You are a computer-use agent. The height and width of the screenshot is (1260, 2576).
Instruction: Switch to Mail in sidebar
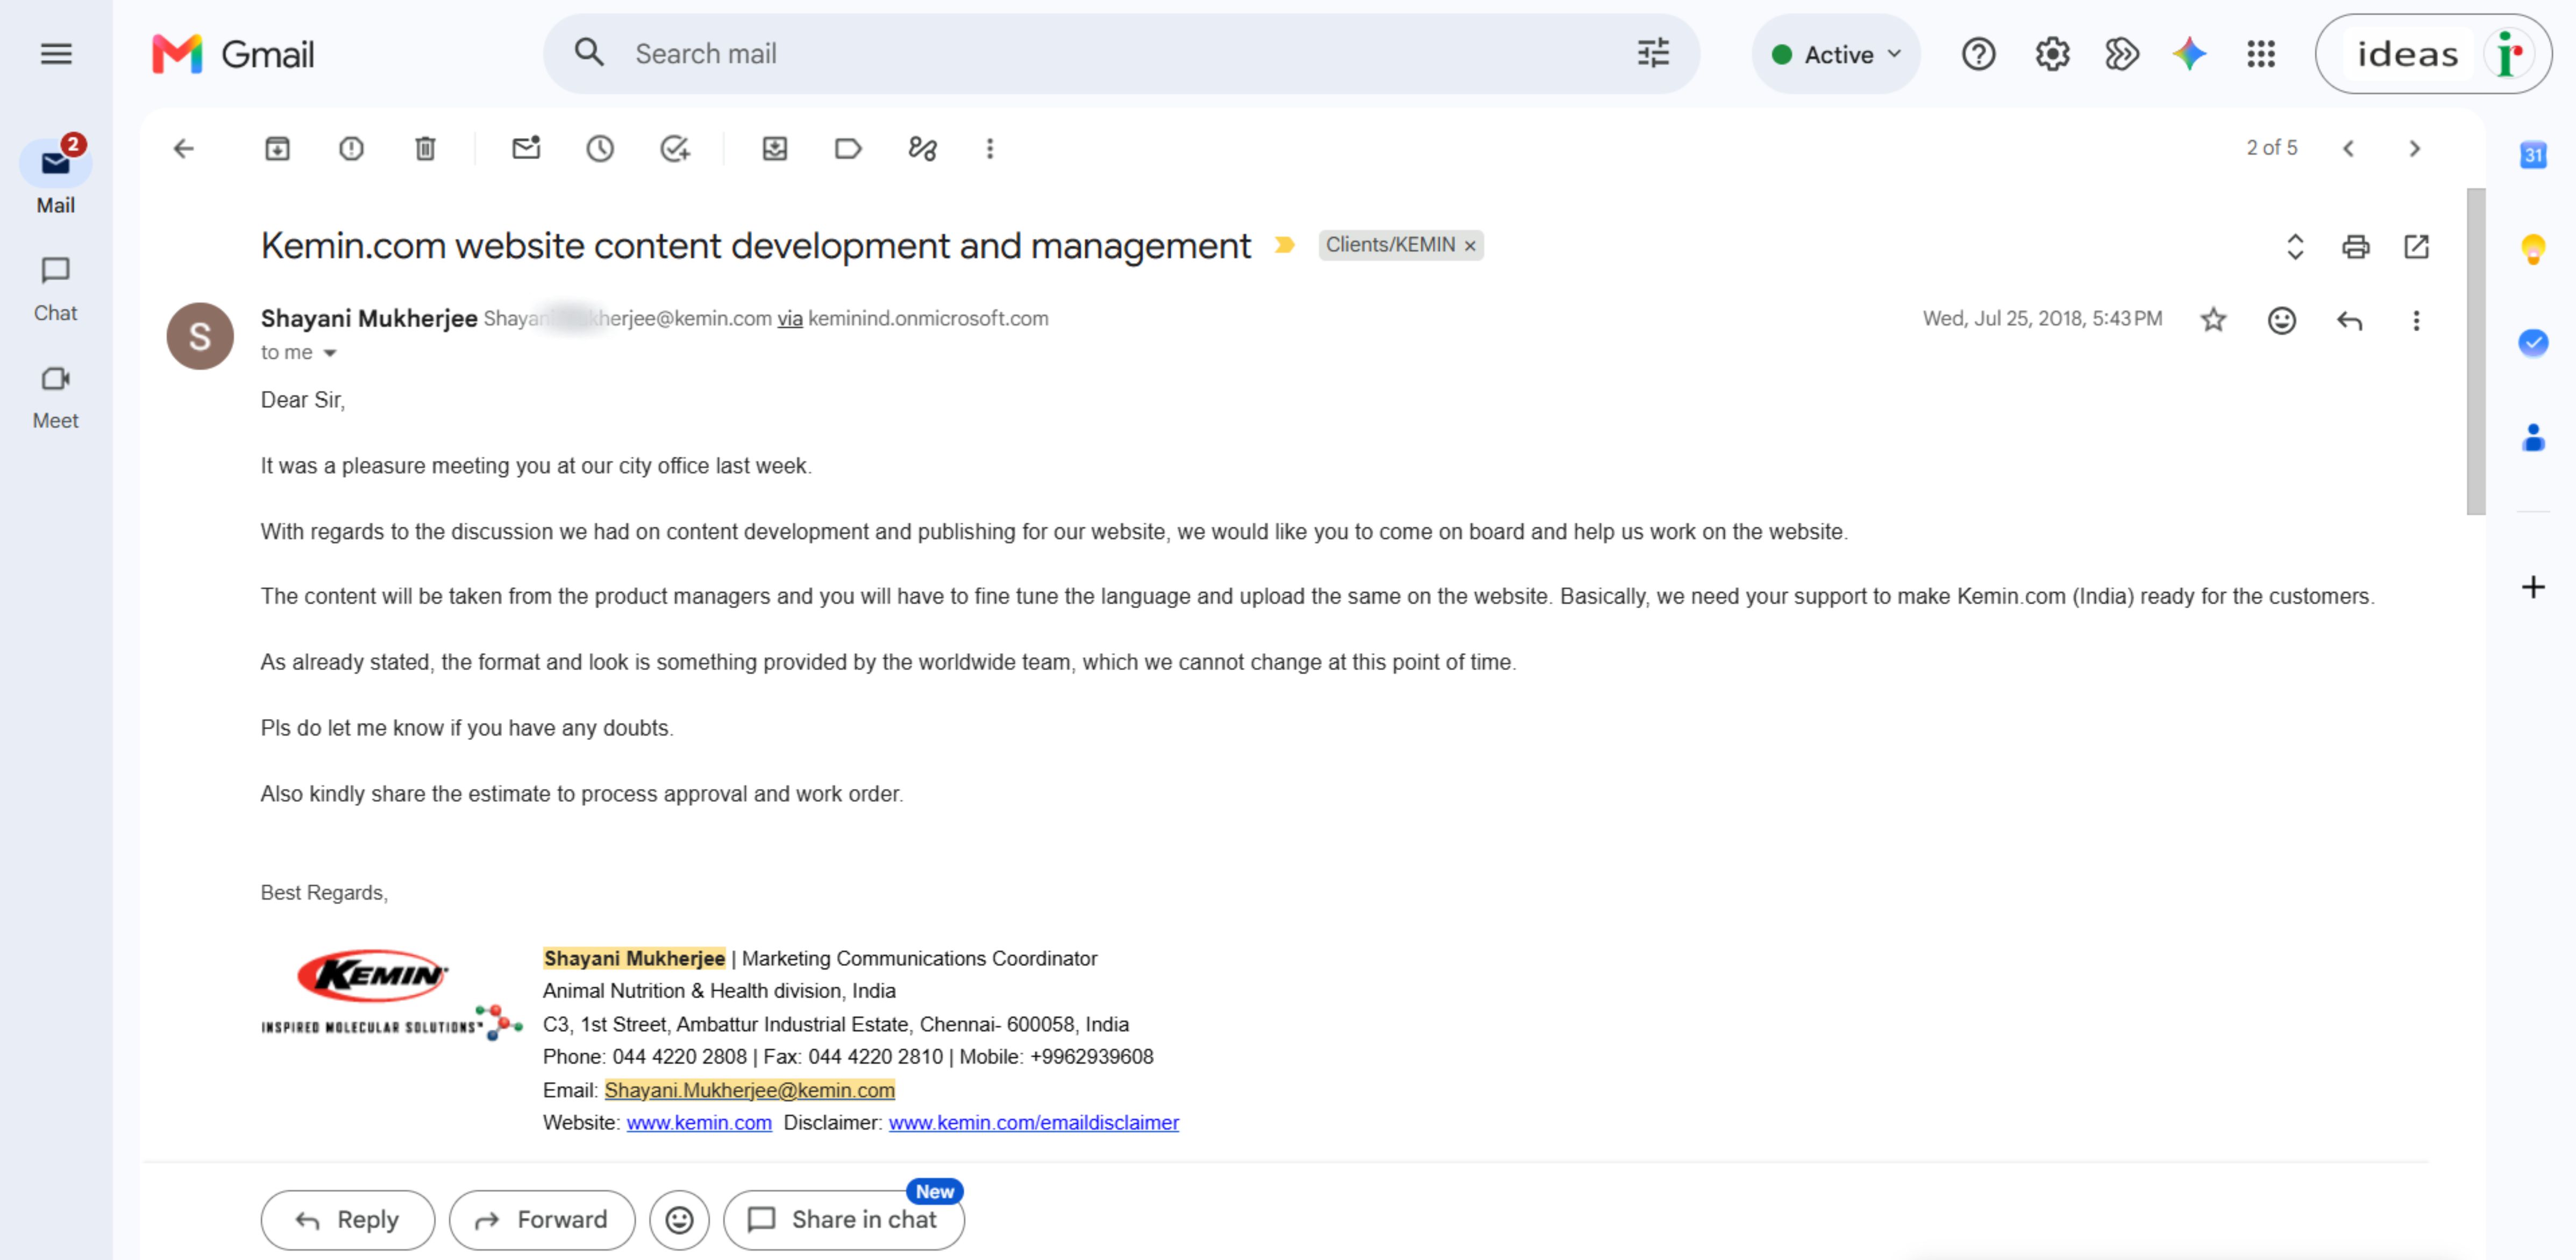[55, 178]
